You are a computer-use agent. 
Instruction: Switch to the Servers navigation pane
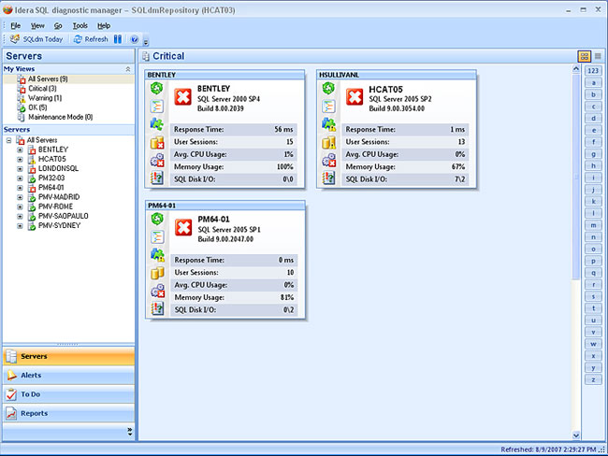(68, 356)
